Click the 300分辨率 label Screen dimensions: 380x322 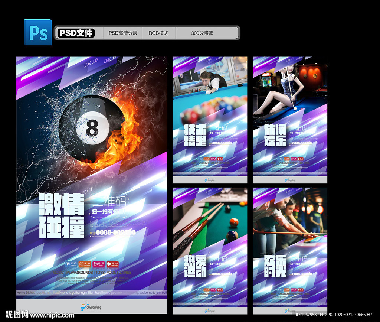tap(202, 33)
